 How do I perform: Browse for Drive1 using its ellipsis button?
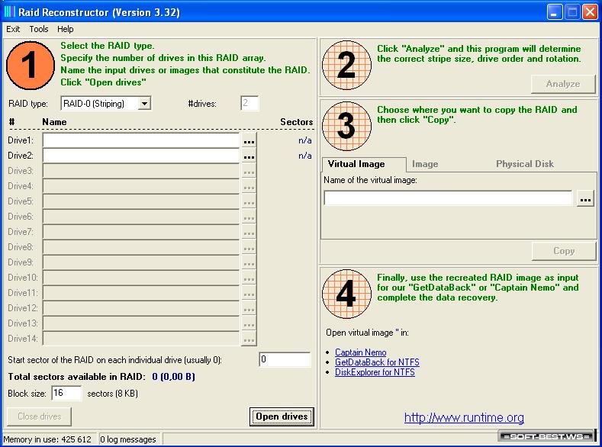[x=249, y=141]
